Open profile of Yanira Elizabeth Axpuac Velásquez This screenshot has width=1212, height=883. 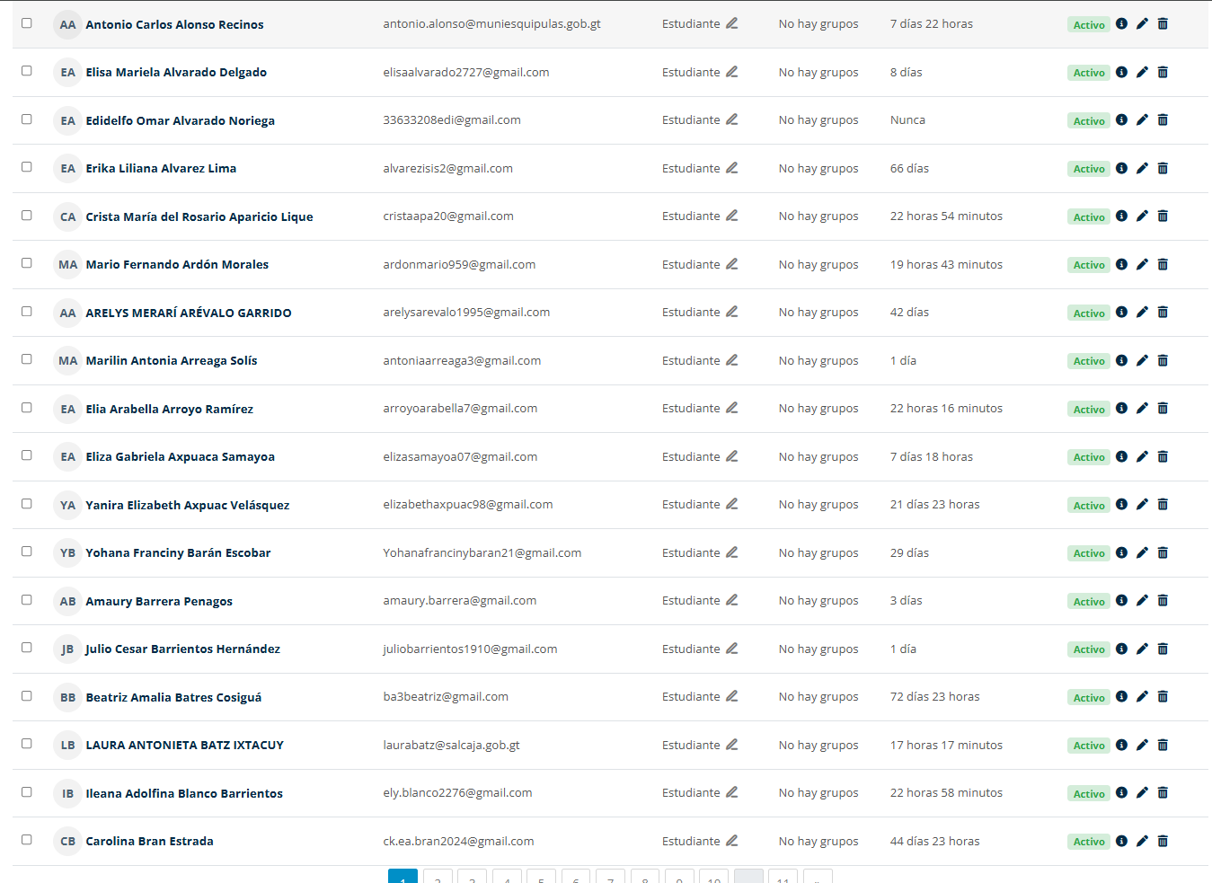coord(188,505)
